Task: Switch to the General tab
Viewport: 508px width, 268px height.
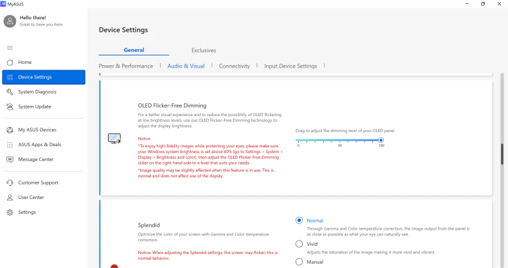Action: point(134,50)
